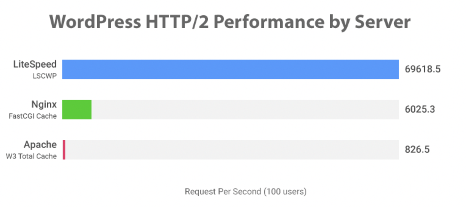Click the word WordPress in the title
This screenshot has height=207, width=466.
tap(95, 22)
